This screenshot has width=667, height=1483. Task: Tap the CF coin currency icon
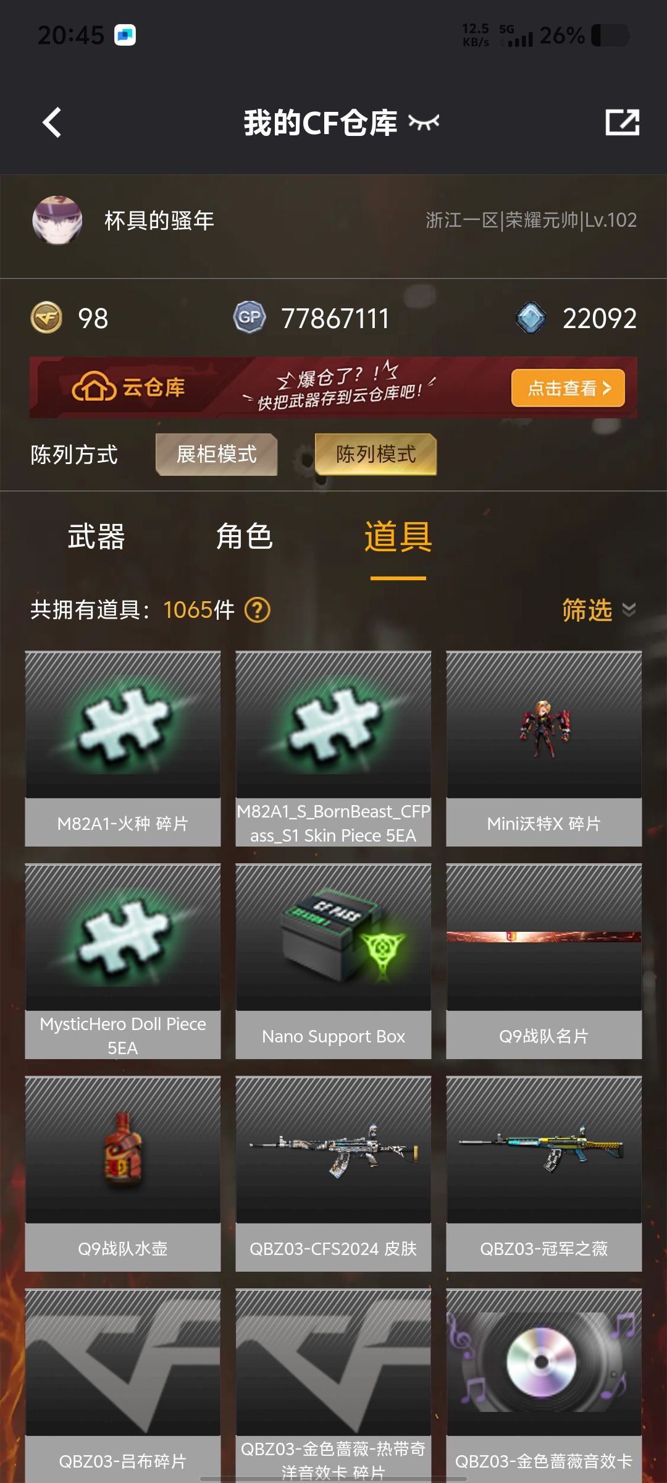(x=46, y=318)
